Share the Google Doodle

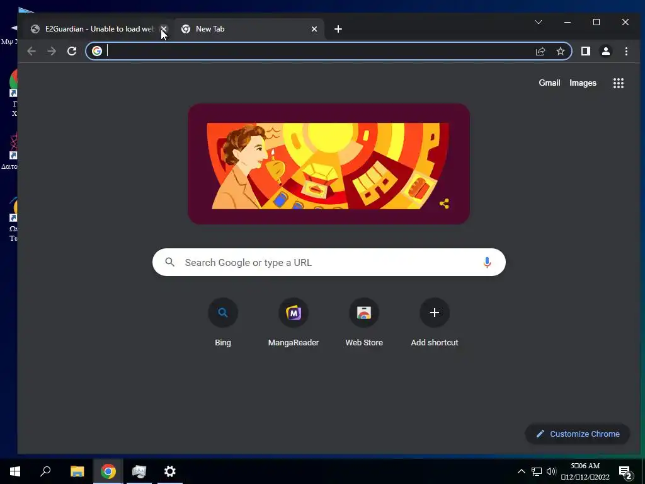pos(444,204)
